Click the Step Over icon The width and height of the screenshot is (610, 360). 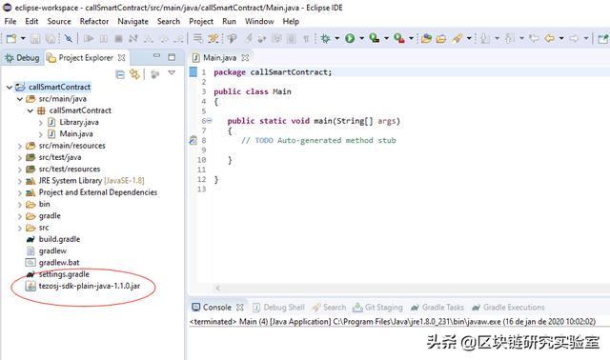pyautogui.click(x=164, y=38)
